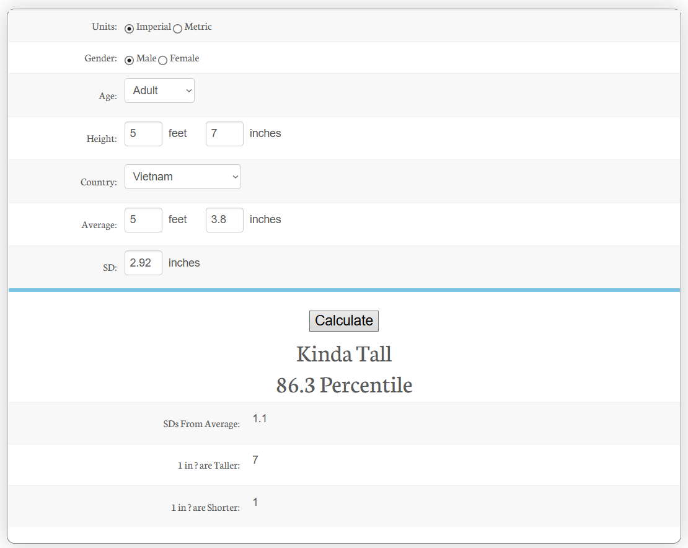Select the Imperial units radio button

coord(129,29)
